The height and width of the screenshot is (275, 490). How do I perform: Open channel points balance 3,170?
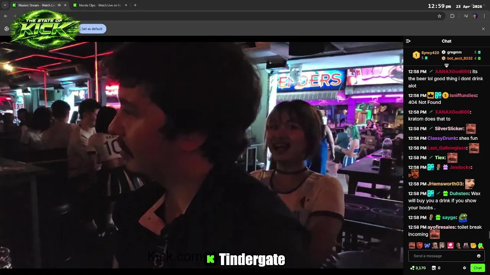coord(418,268)
